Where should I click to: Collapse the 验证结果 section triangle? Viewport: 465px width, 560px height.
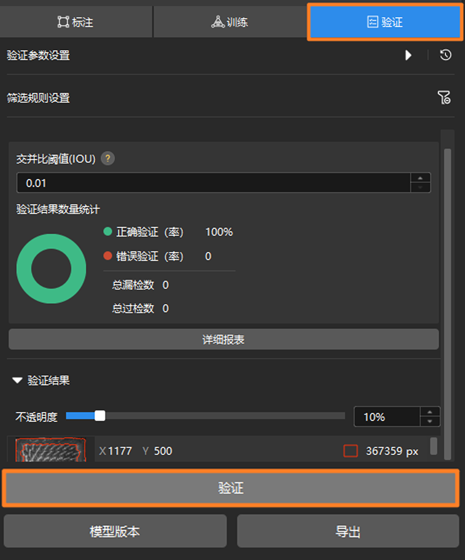(17, 380)
